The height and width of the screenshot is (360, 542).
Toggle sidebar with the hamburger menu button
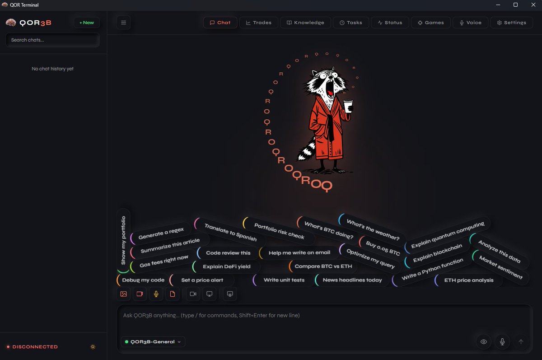123,23
